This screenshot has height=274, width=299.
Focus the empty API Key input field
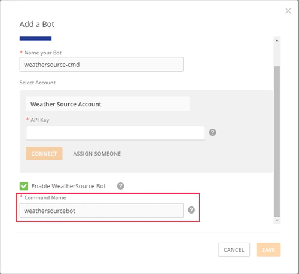(115, 133)
